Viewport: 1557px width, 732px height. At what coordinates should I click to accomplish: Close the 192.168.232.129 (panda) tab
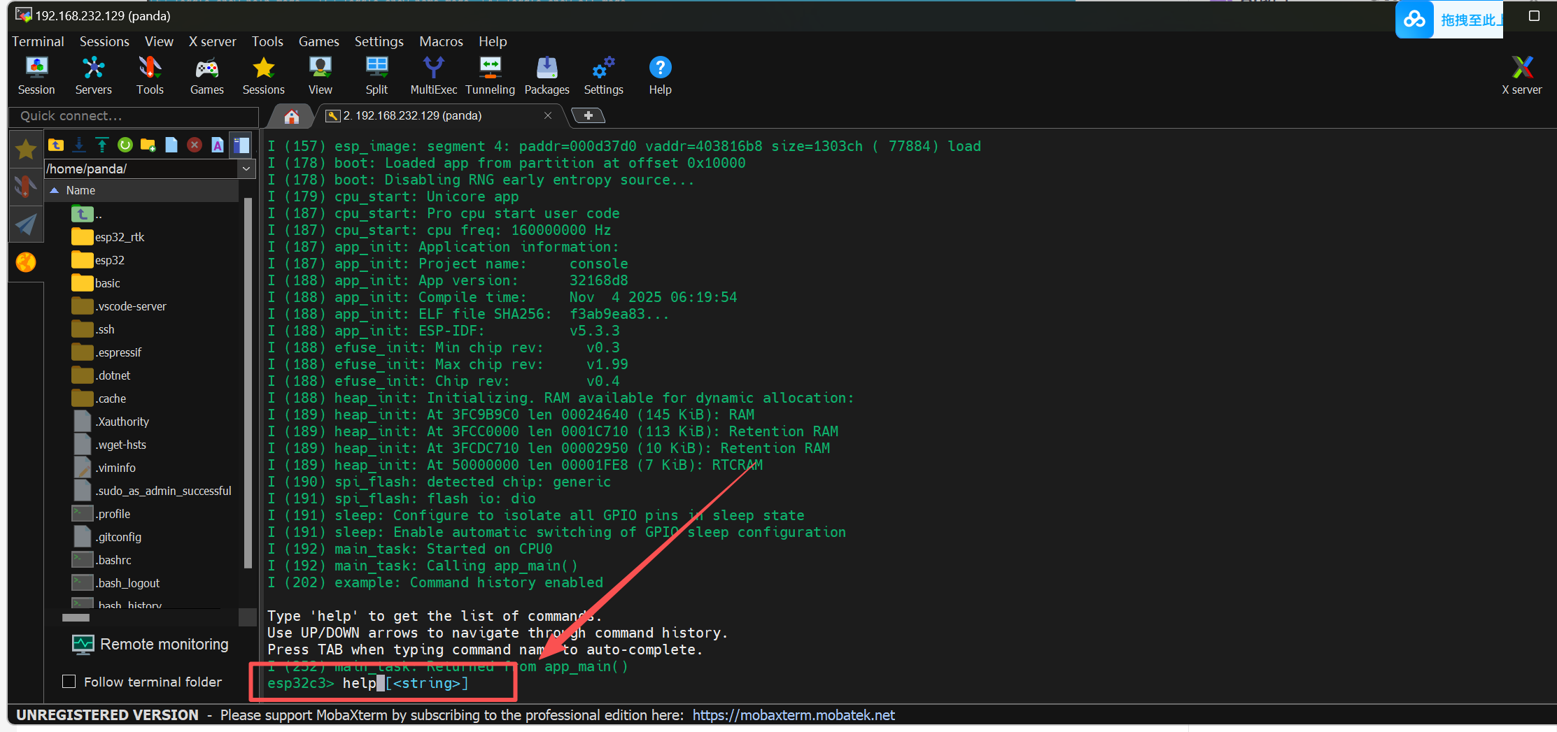[548, 115]
